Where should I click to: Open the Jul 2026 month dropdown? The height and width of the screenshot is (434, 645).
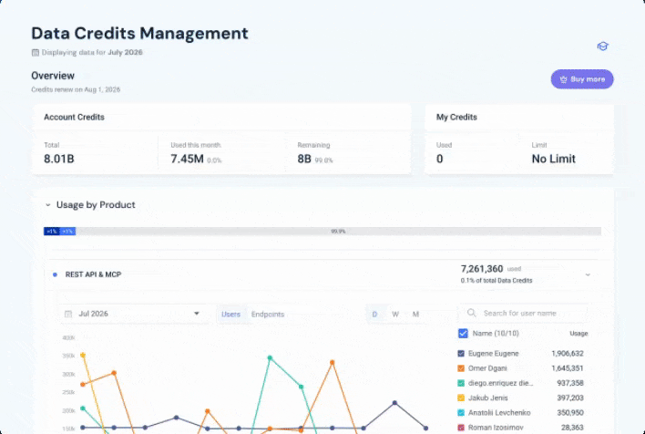click(133, 314)
